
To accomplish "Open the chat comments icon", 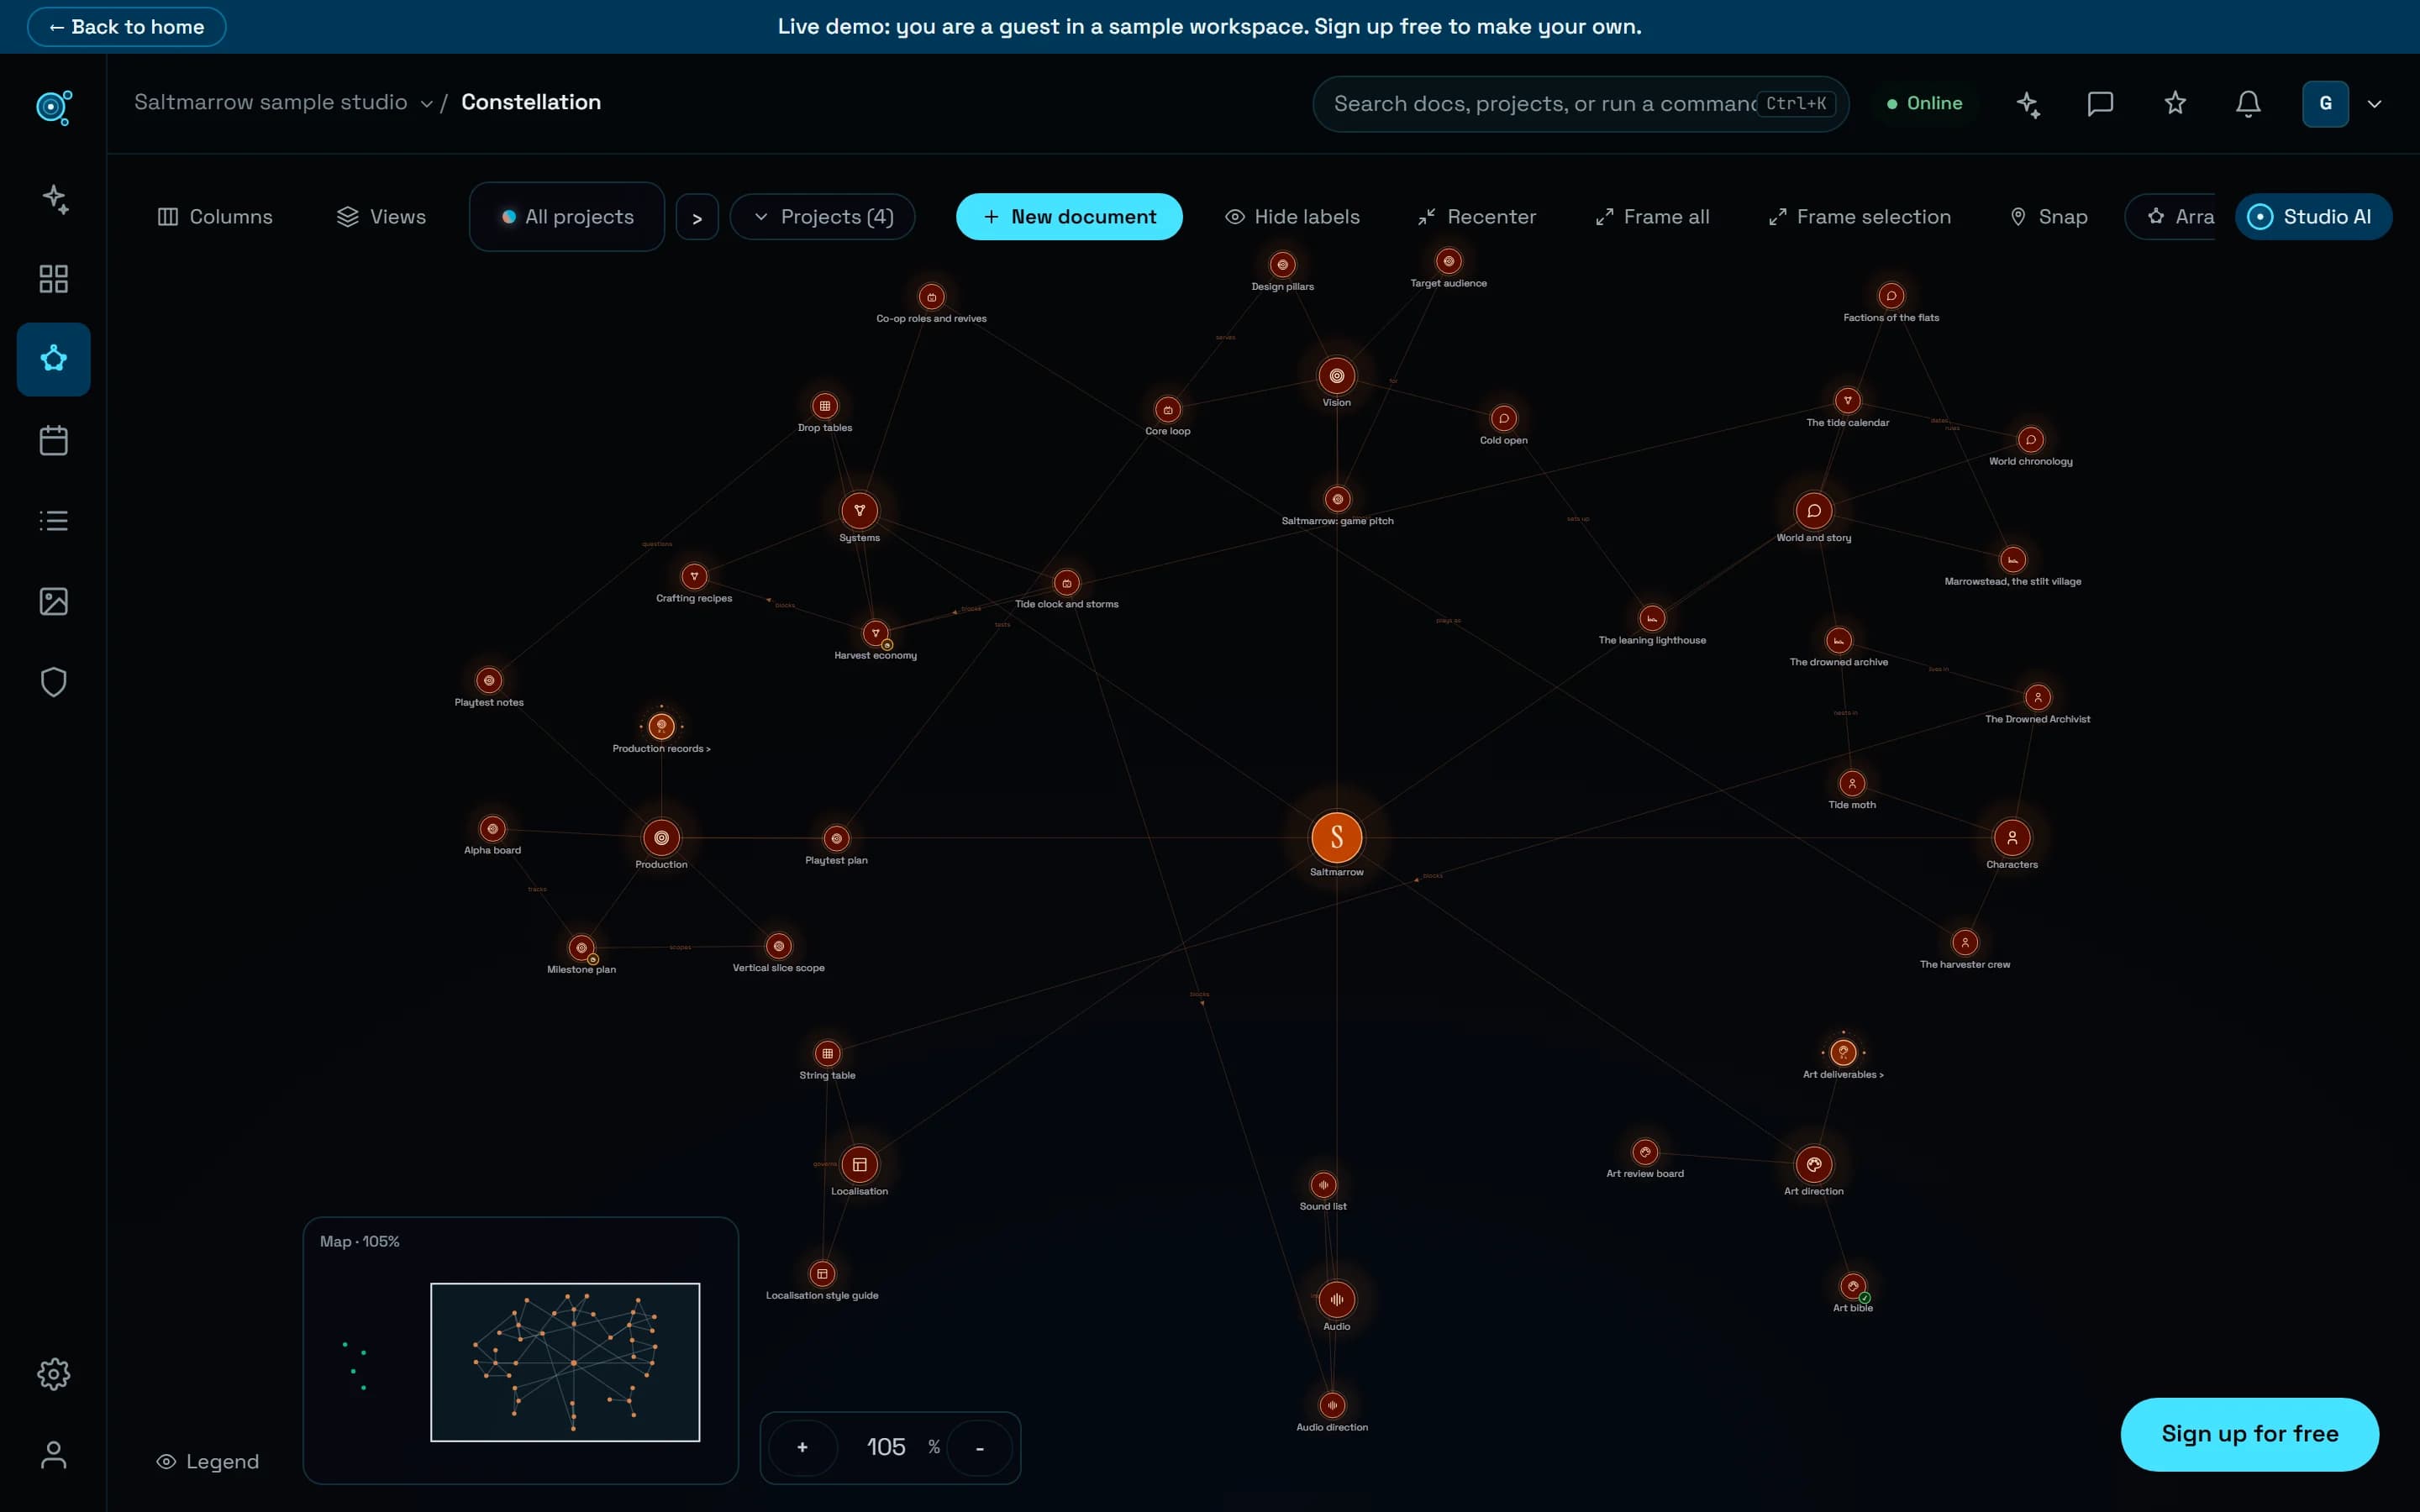I will coord(2100,104).
